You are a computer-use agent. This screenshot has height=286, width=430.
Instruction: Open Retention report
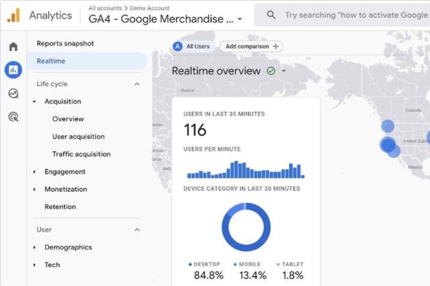pos(60,206)
